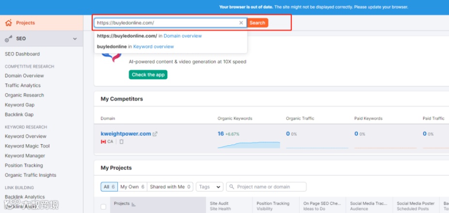449x213 pixels.
Task: Open Traffic Analytics in sidebar
Action: 23,86
